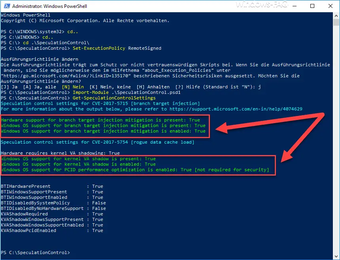Screen dimensions: 340x260
Task: Click the vertical scrollbar thumb
Action: (336, 22)
